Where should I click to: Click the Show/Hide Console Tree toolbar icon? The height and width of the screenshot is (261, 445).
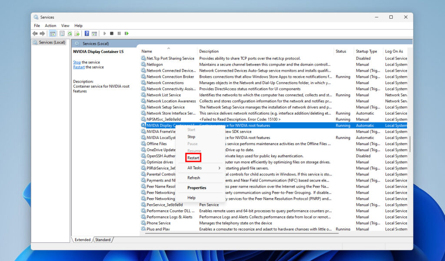coord(53,33)
